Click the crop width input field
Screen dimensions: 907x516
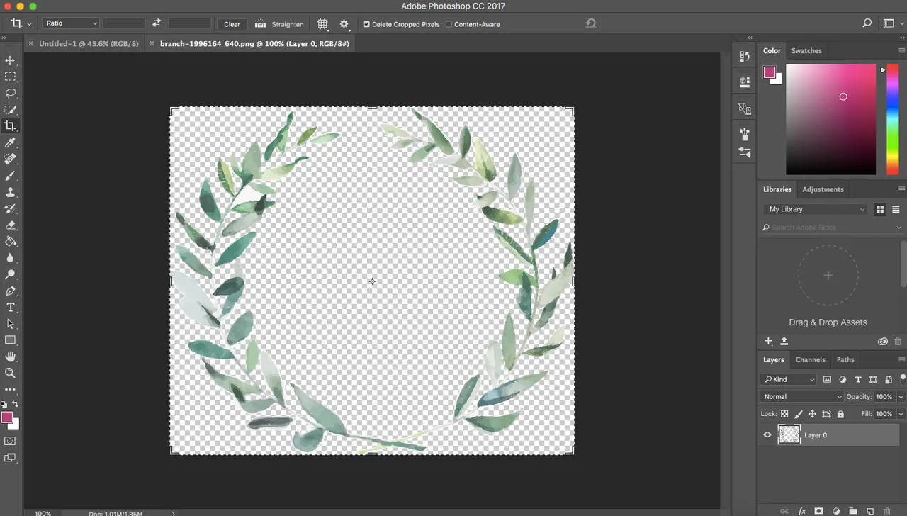[124, 23]
